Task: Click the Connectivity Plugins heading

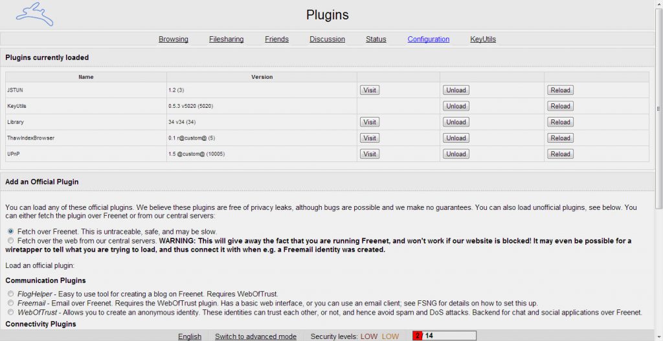Action: click(41, 324)
